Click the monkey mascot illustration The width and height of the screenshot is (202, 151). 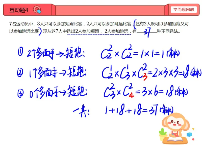[x=176, y=129]
